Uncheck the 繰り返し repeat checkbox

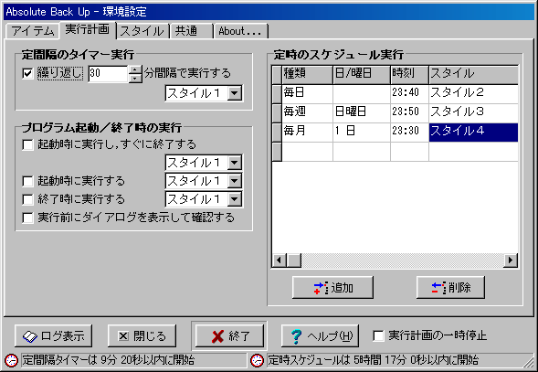point(27,73)
